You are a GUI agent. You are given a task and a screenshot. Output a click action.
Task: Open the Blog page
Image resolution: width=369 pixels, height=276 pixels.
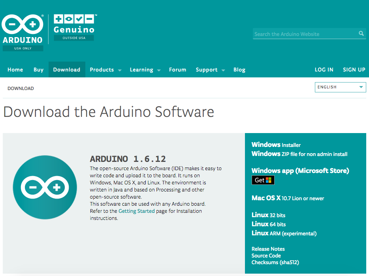[x=239, y=70]
